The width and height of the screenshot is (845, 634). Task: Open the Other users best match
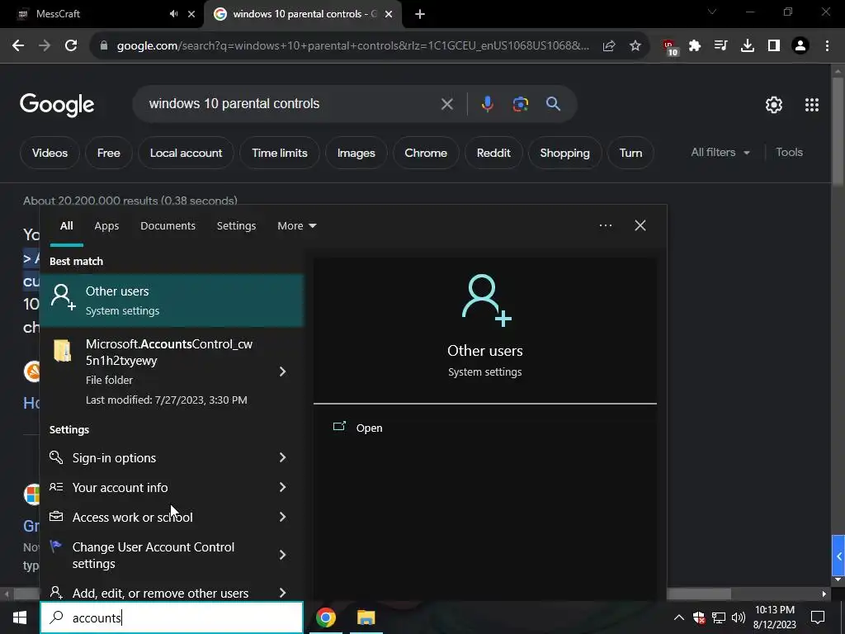pos(172,300)
